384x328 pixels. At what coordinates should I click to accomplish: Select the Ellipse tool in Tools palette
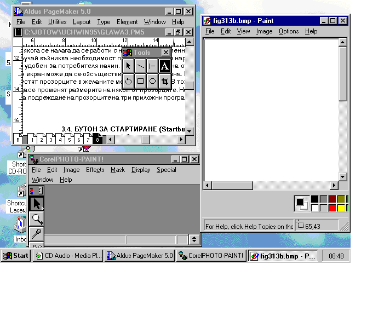pos(152,81)
